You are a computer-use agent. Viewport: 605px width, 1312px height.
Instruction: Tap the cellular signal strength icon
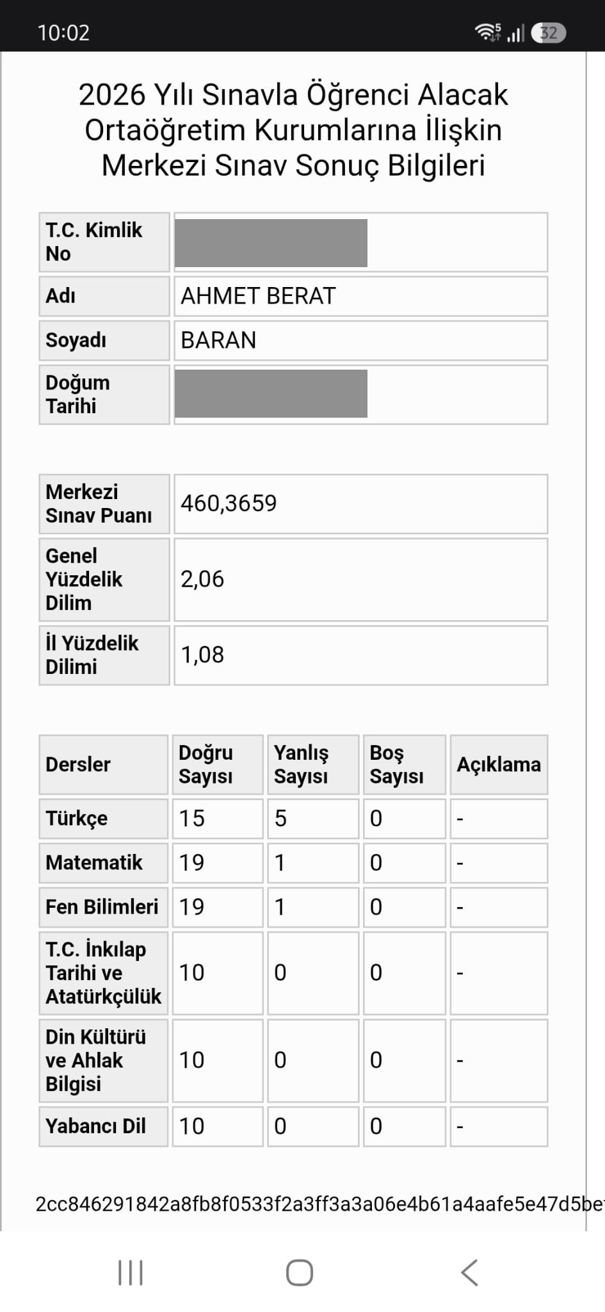pyautogui.click(x=516, y=32)
